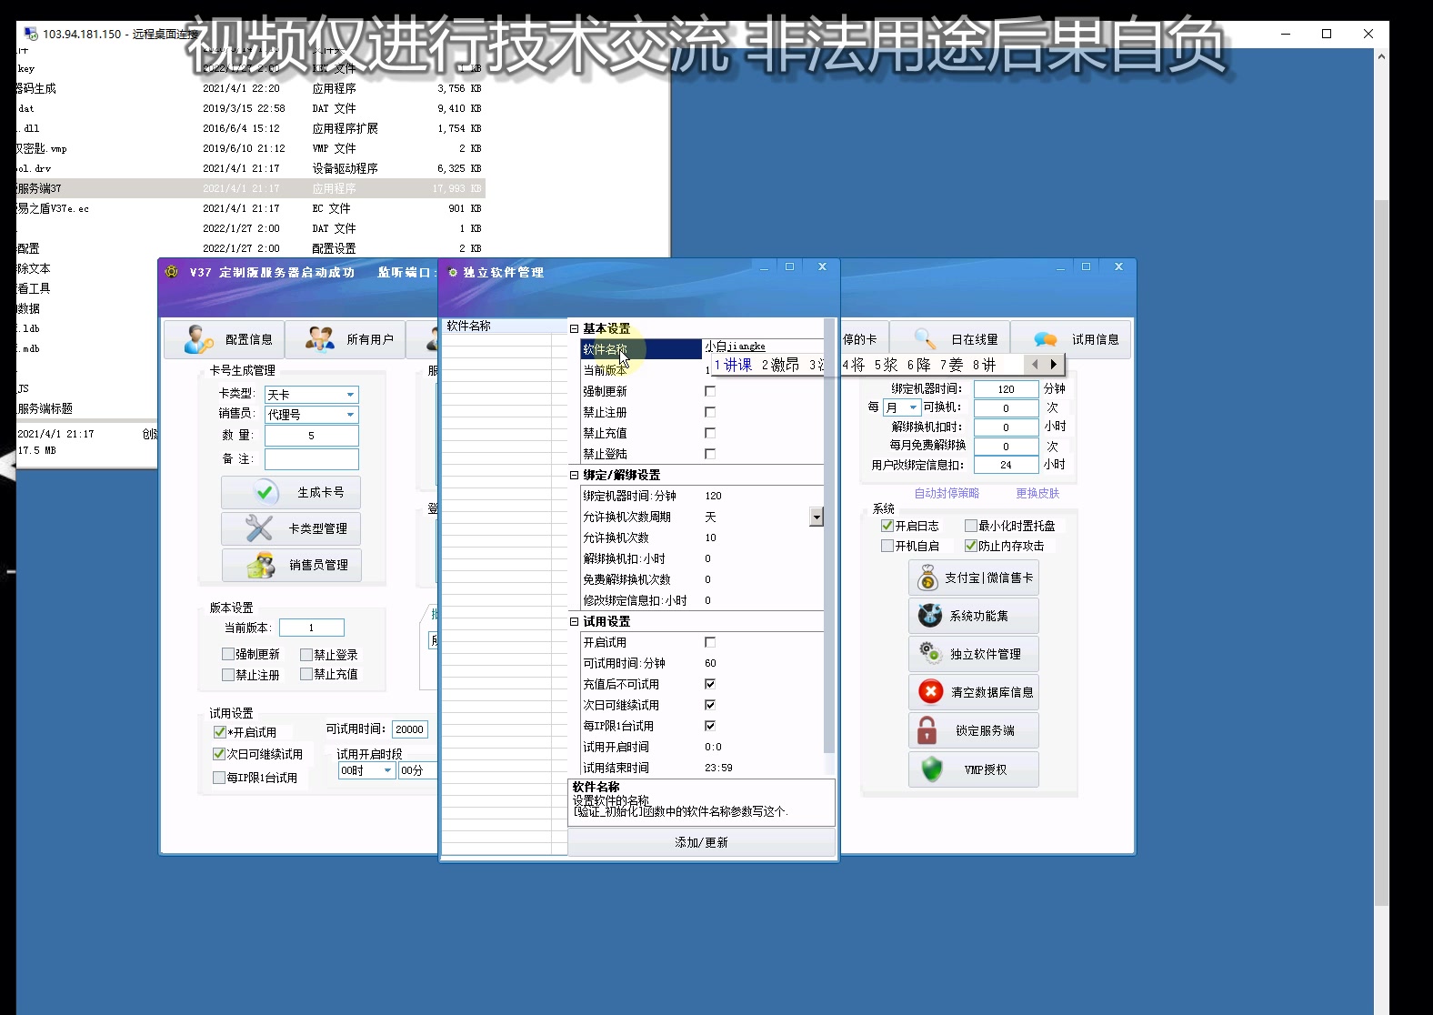Click the 独立软件管理 window title icon
Viewport: 1433px width, 1015px height.
pyautogui.click(x=453, y=272)
